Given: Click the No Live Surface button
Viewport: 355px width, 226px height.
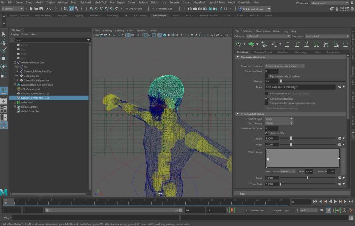Looking at the screenshot, I should coord(133,8).
